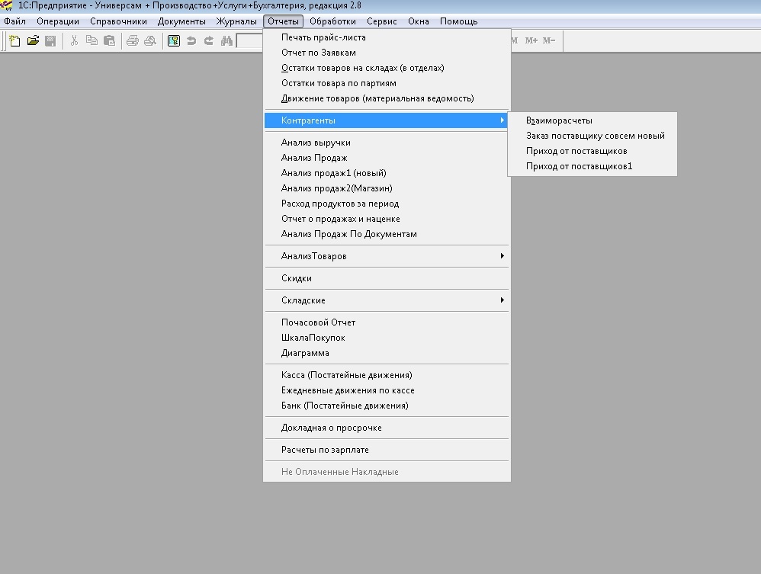The height and width of the screenshot is (574, 761).
Task: Click the search text field in toolbar
Action: [x=249, y=40]
